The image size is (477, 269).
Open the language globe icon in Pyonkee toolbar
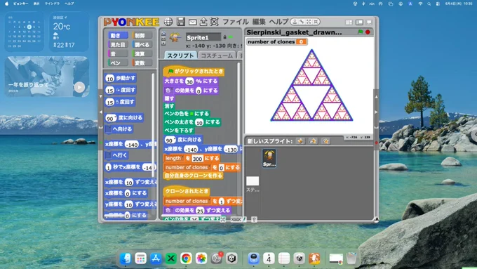pos(168,22)
